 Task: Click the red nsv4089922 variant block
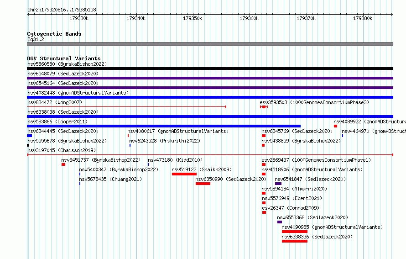[x=336, y=126]
